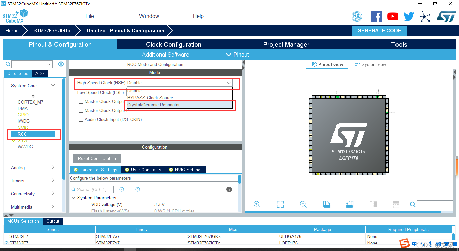Switch to the Clock Configuration tab
Image resolution: width=459 pixels, height=251 pixels.
click(173, 44)
